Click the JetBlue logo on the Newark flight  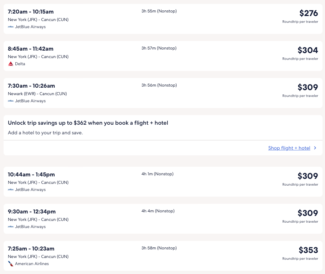(11, 101)
